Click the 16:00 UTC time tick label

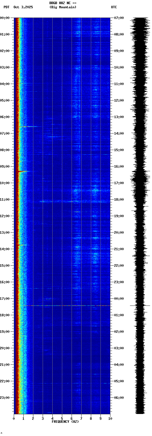(x=119, y=167)
